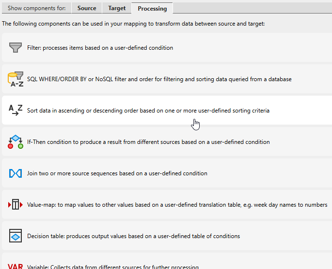Pick the Sort data ascending or descending entry
Image resolution: width=332 pixels, height=269 pixels.
(148, 111)
